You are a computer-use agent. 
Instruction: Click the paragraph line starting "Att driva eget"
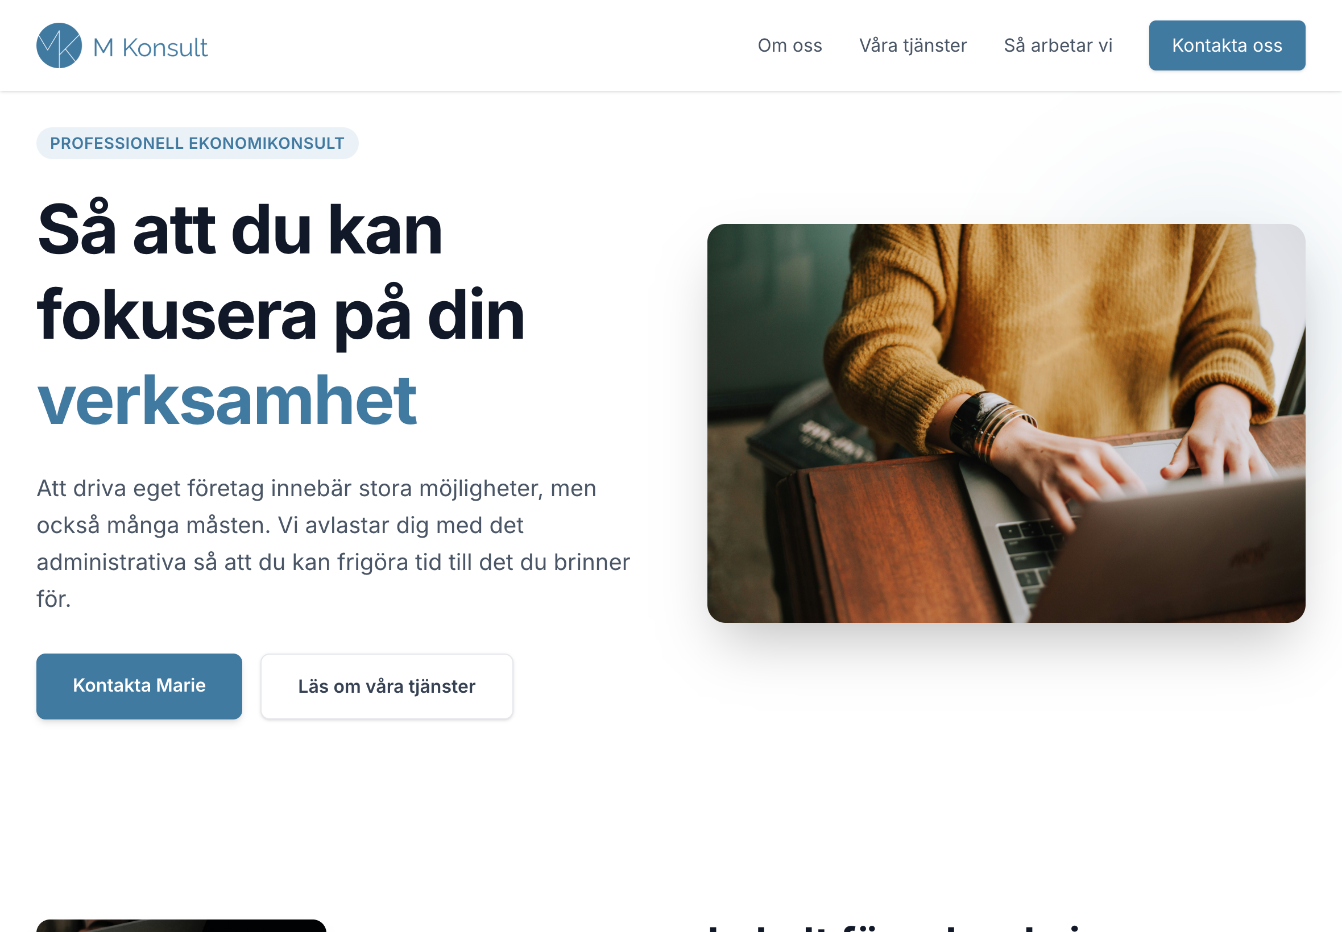(317, 488)
